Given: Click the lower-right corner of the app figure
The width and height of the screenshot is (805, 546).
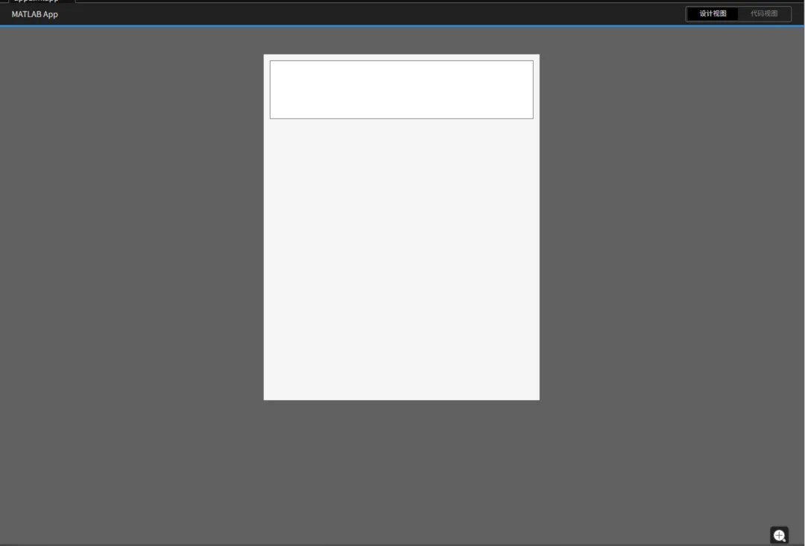Looking at the screenshot, I should (x=539, y=399).
